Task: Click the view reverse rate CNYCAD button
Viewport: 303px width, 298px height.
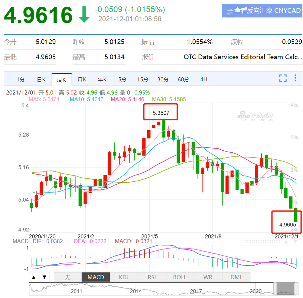Action: point(262,11)
